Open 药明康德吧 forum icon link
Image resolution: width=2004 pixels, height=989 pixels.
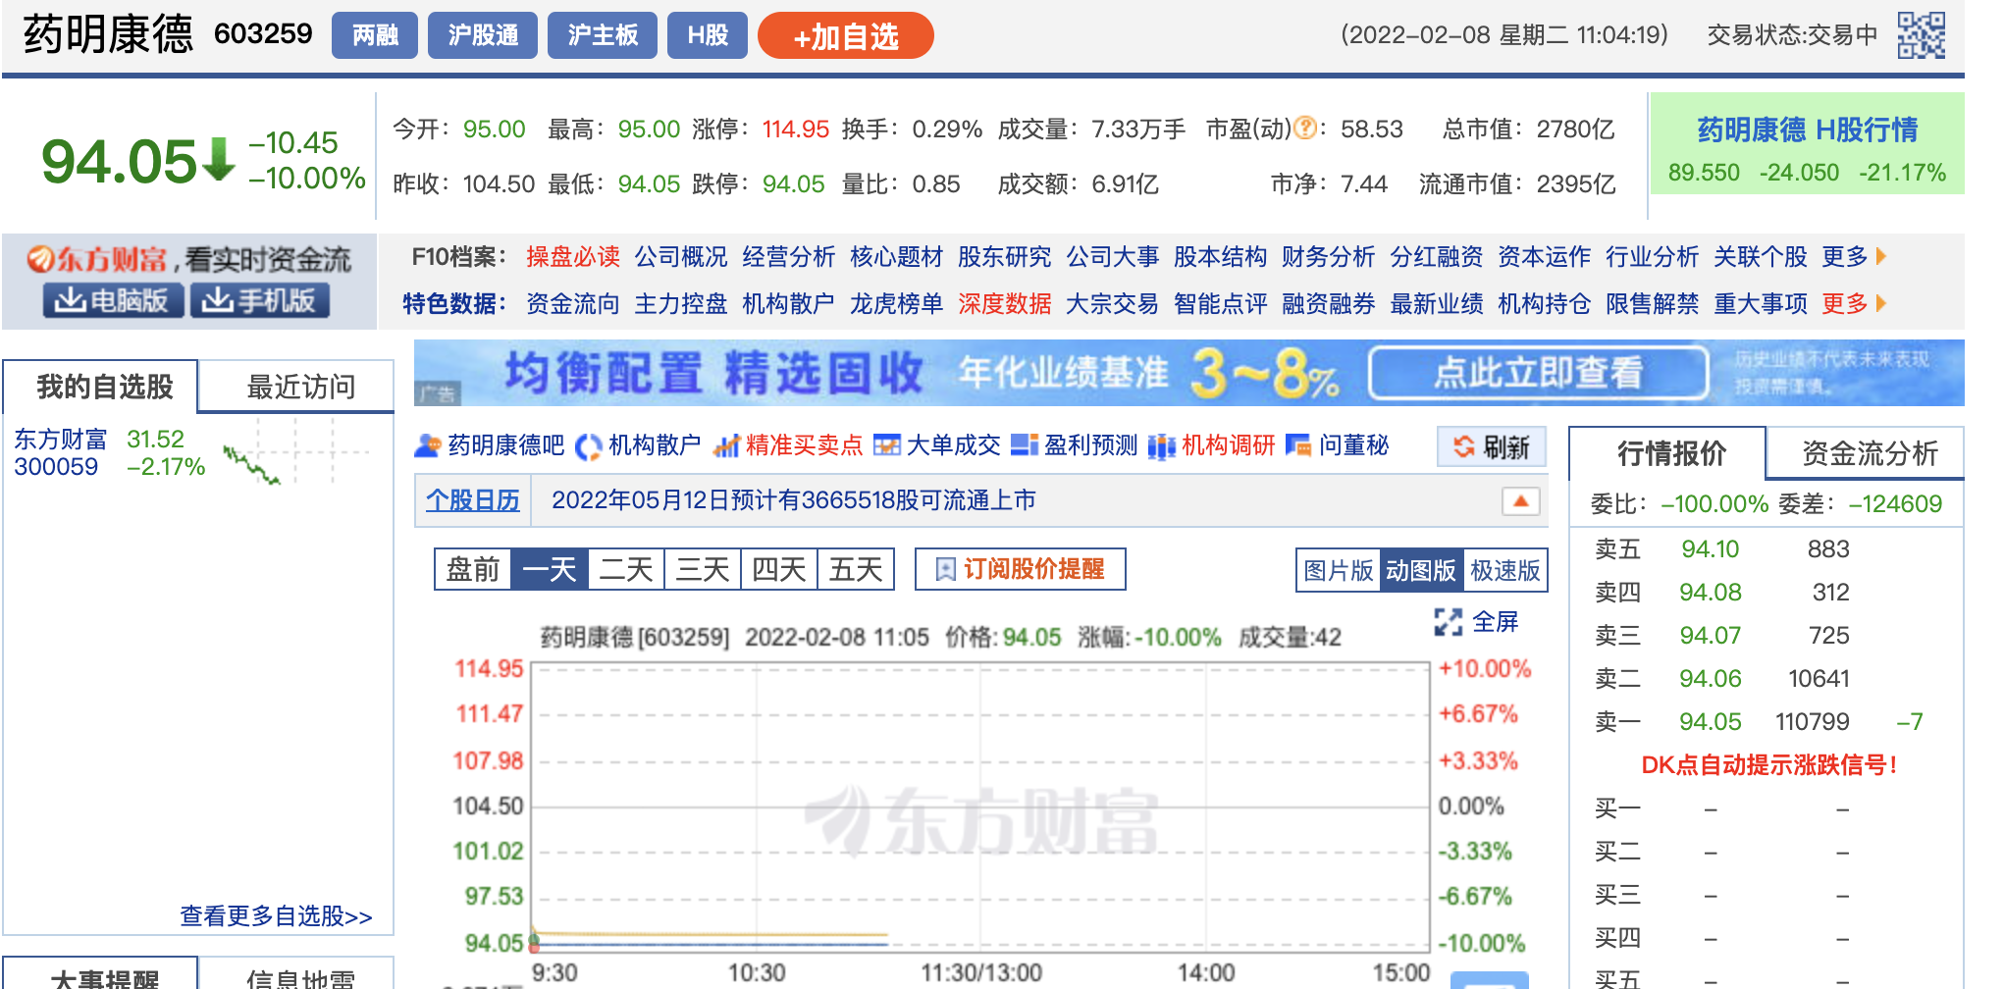489,446
